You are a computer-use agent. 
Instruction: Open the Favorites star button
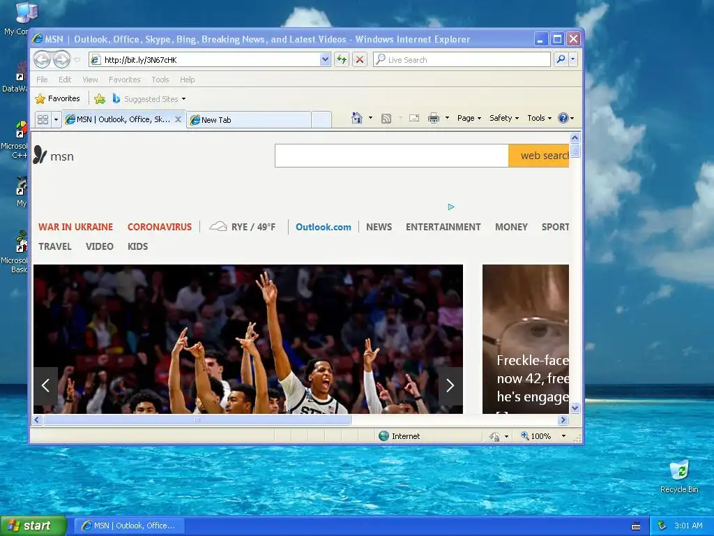57,98
